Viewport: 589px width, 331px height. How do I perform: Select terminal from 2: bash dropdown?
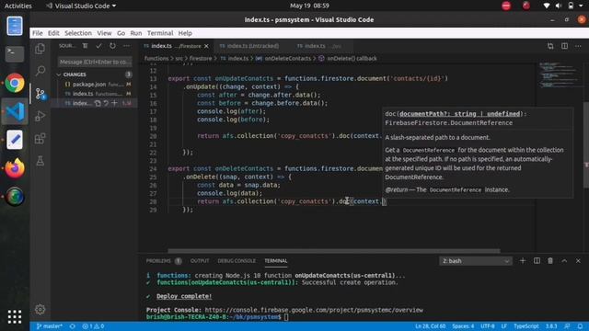[x=475, y=261]
